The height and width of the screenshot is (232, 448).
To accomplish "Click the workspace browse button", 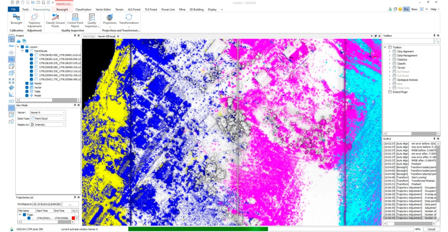I will (x=70, y=204).
